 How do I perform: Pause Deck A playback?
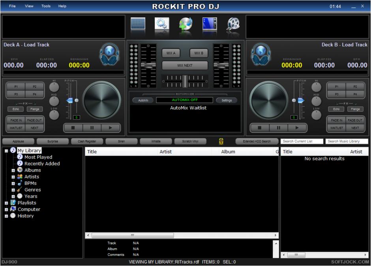click(x=92, y=128)
